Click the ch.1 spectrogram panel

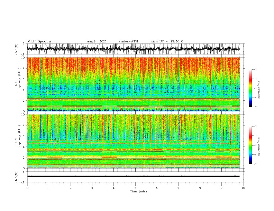[133, 84]
